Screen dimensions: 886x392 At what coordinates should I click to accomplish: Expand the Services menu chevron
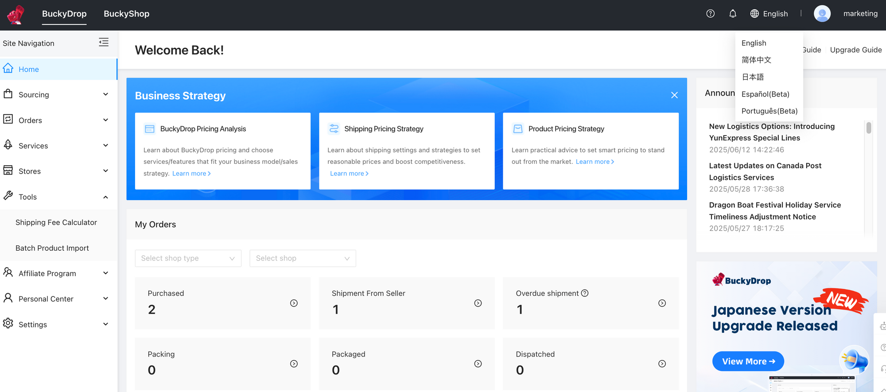[105, 145]
